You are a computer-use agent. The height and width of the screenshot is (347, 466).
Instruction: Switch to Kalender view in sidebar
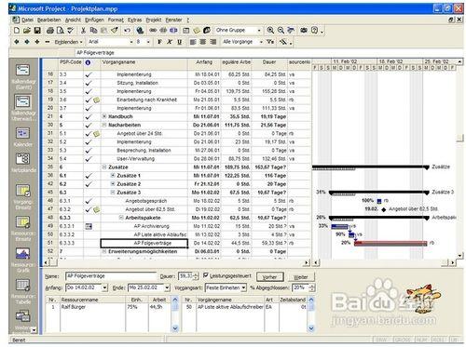(23, 137)
